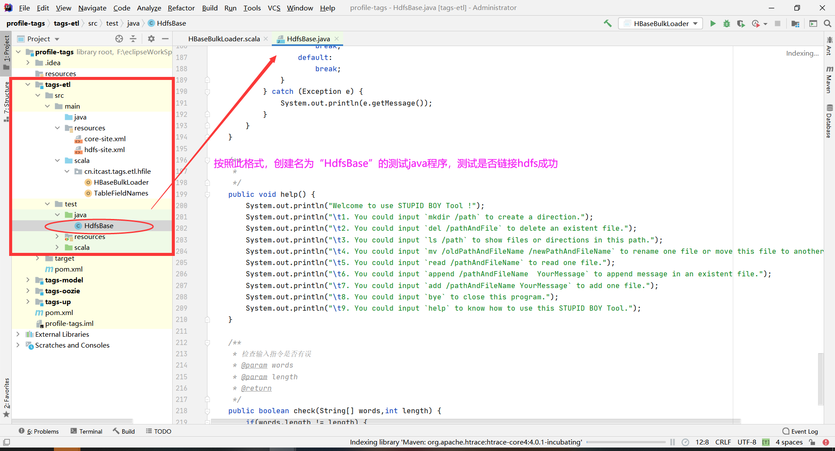Image resolution: width=835 pixels, height=451 pixels.
Task: Expand the tags-model module
Action: pos(28,280)
